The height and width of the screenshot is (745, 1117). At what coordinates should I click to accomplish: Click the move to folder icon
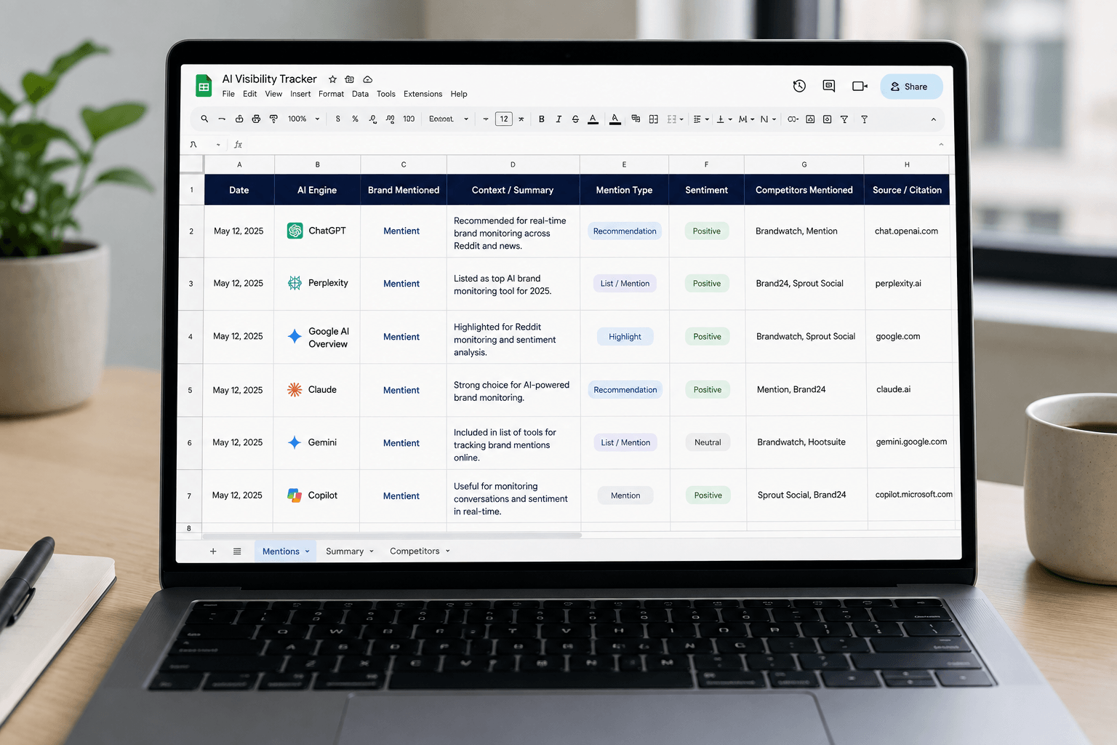click(350, 79)
